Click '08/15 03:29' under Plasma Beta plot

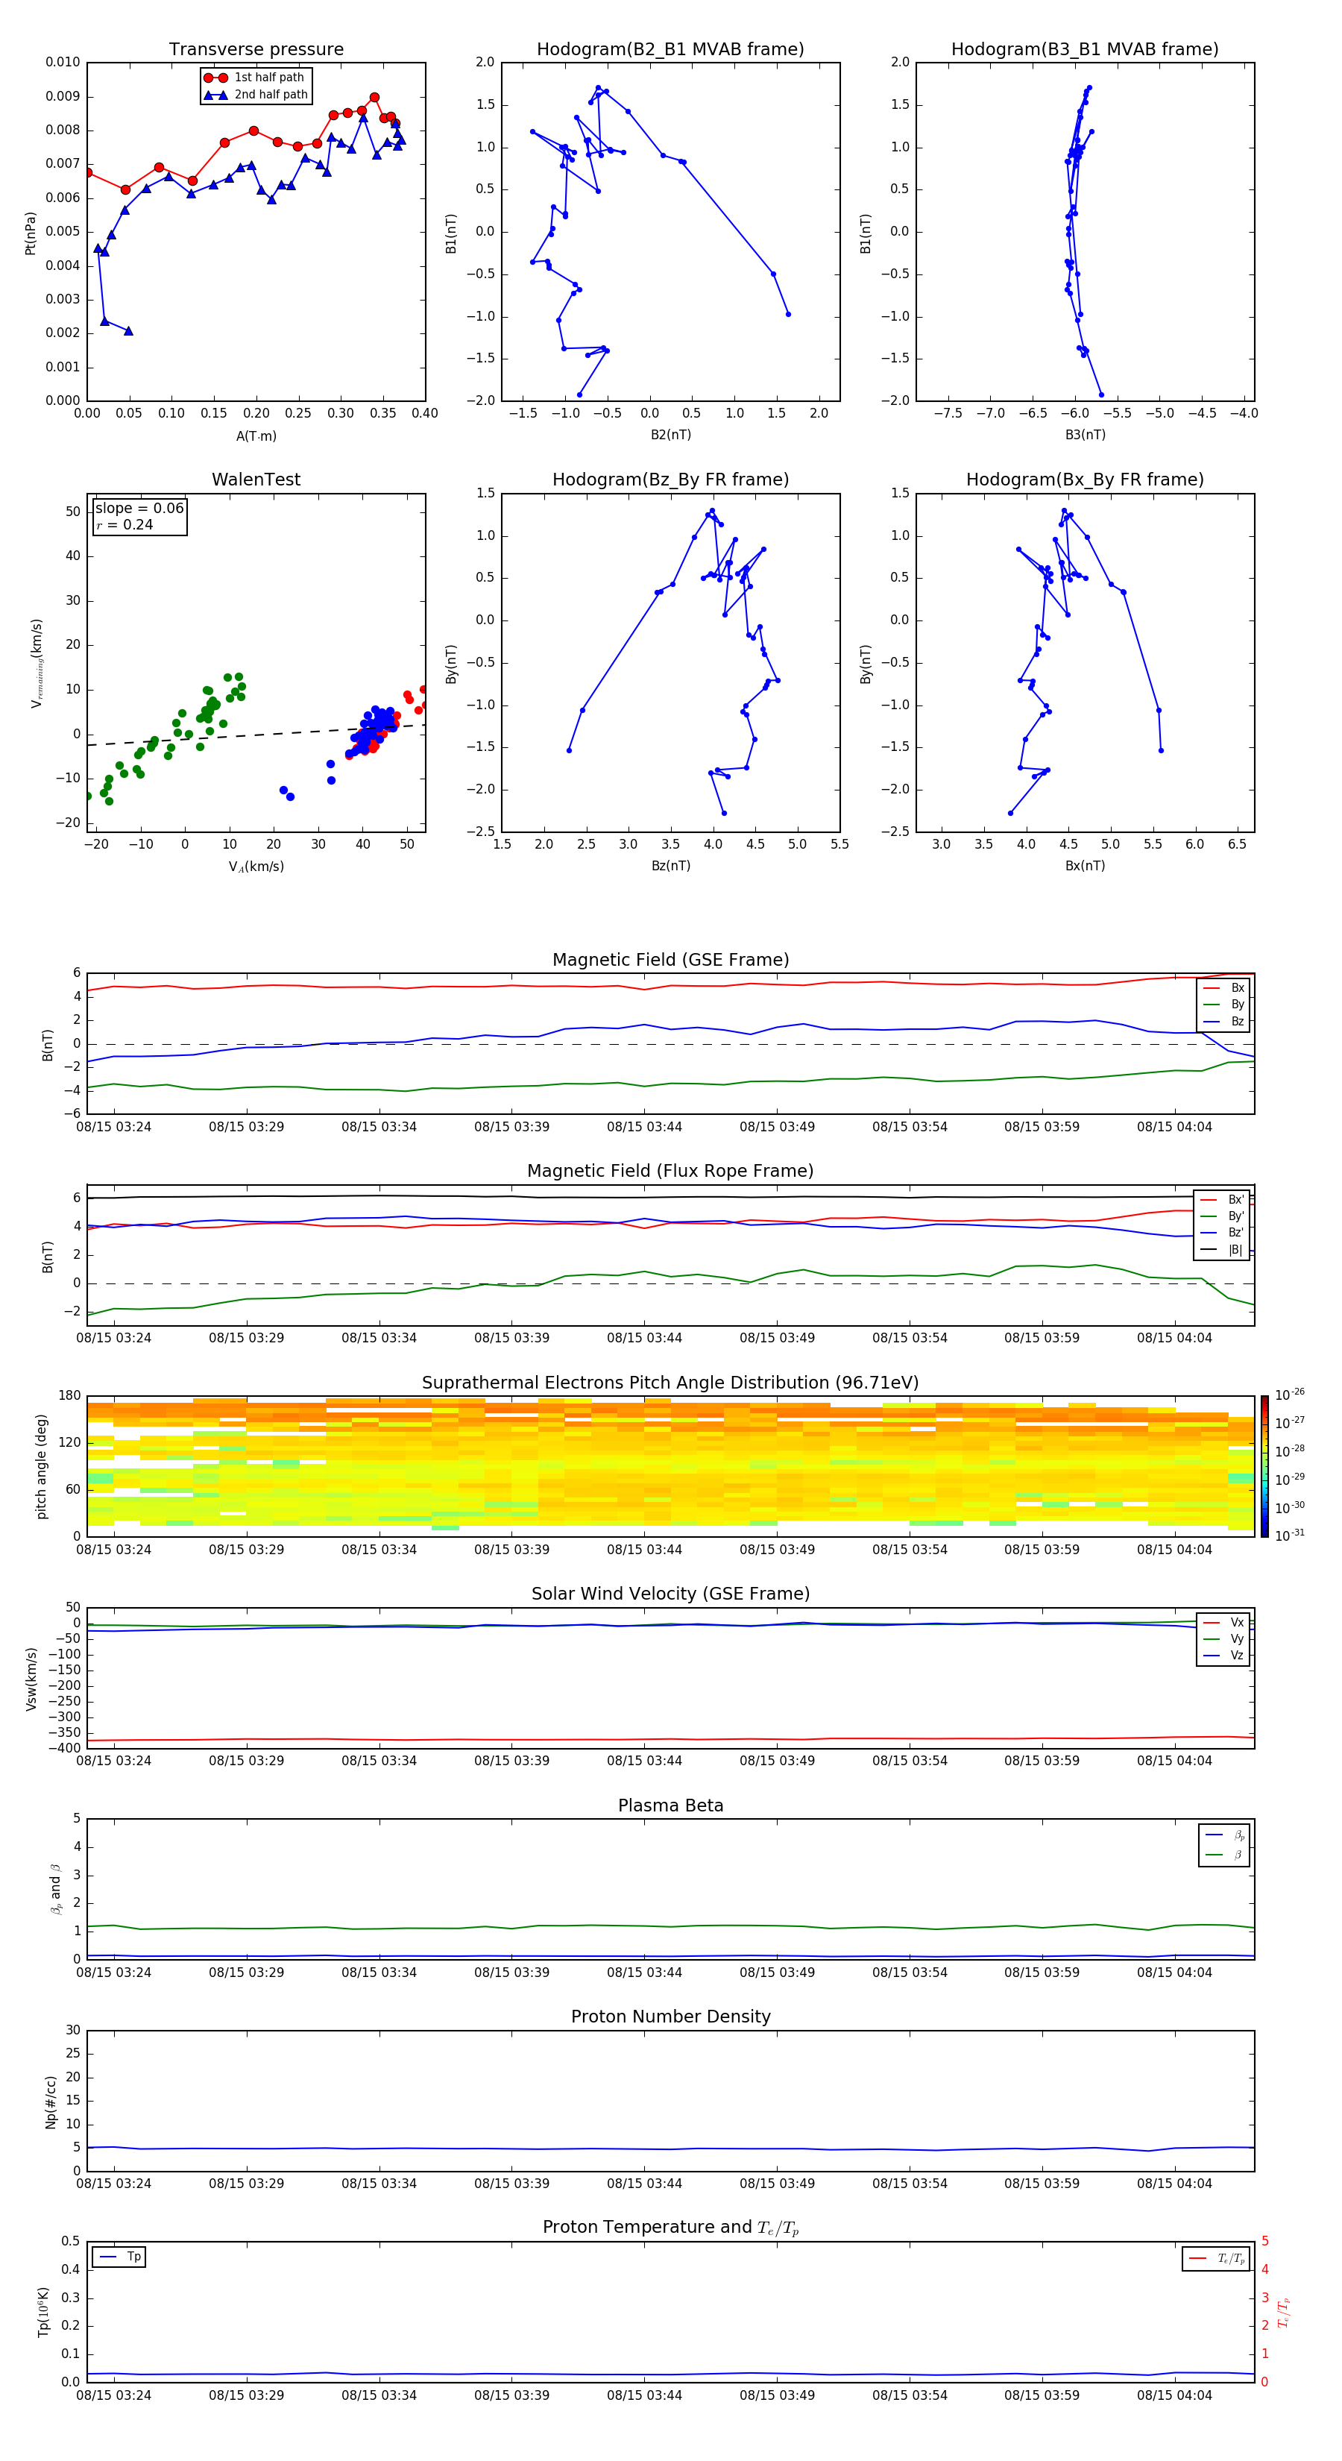(247, 1972)
